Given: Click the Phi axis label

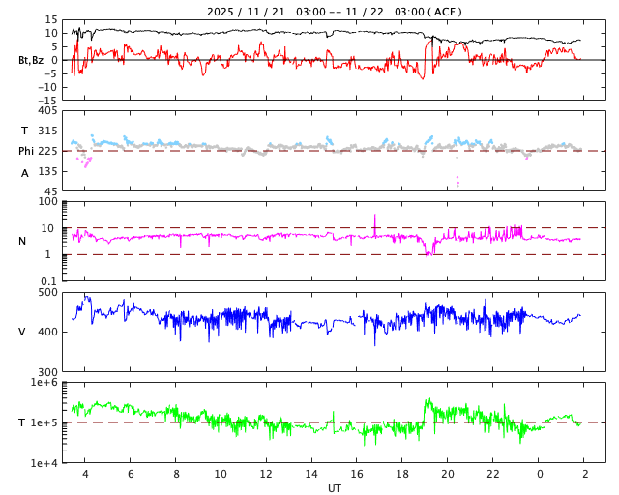Looking at the screenshot, I should coord(26,151).
